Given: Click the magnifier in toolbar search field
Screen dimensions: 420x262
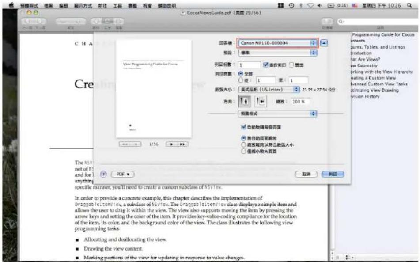Looking at the screenshot, I should pos(341,22).
